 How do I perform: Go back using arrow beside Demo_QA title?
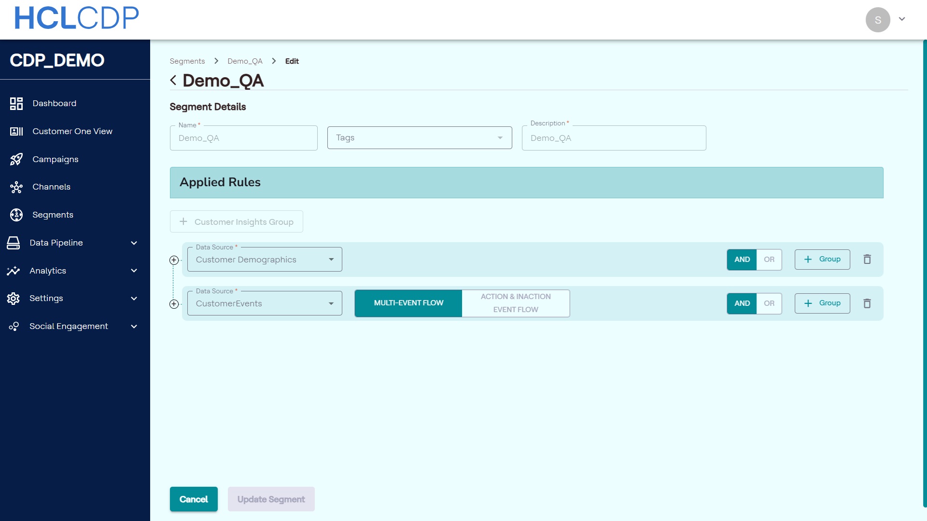tap(173, 81)
